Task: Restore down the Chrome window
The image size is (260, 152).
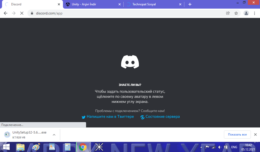Action: (244, 3)
